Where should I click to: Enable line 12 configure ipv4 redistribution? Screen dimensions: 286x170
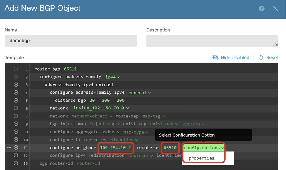[x=16, y=155]
